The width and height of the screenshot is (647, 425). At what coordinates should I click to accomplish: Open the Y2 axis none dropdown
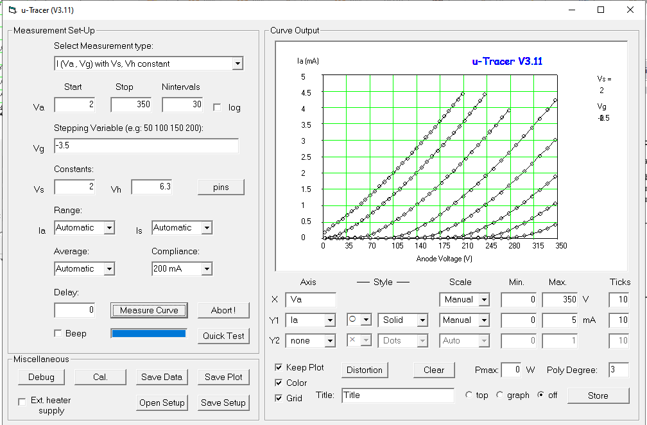[330, 341]
